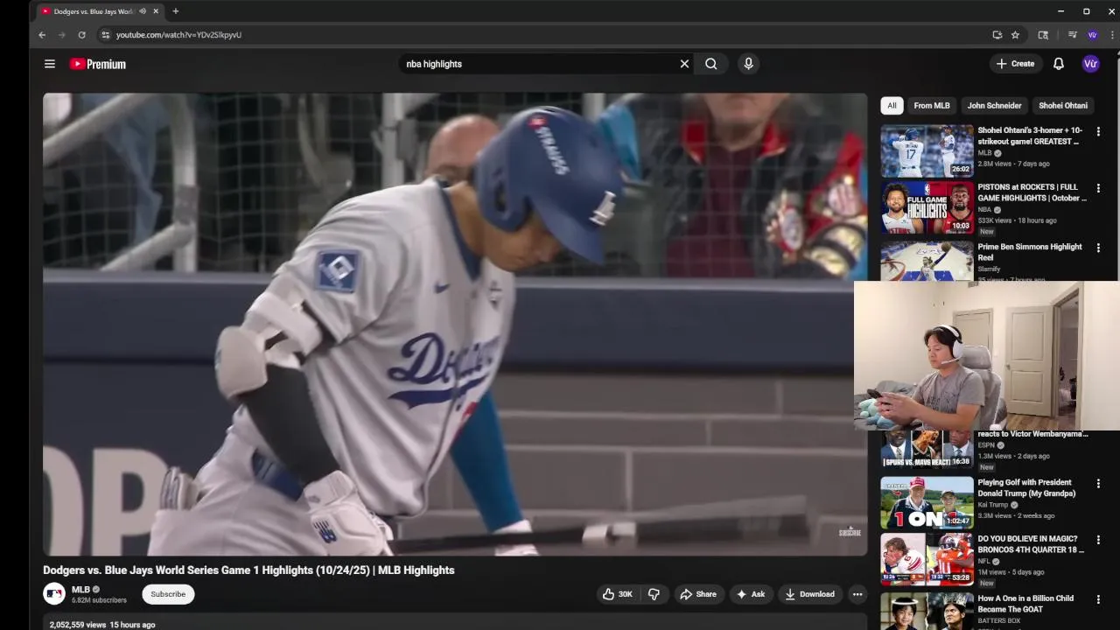Click the Ben Simmons dunk thumbnail
The image size is (1120, 630).
927,261
